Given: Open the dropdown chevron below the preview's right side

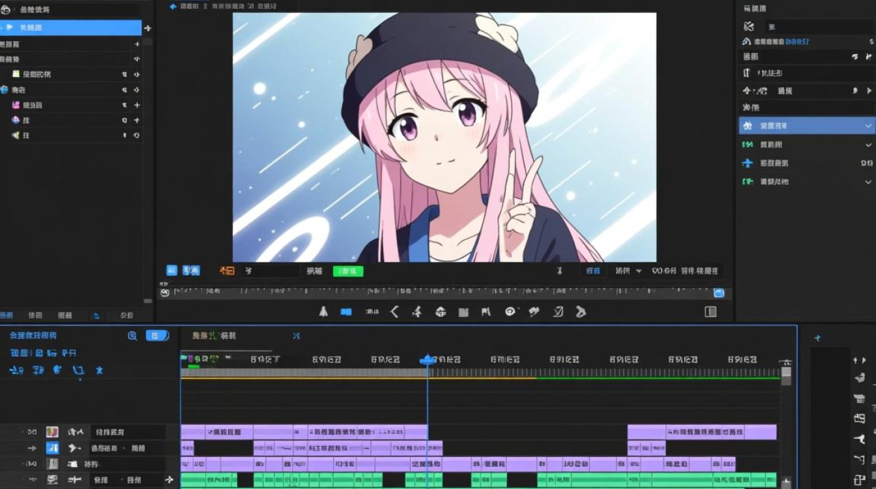Looking at the screenshot, I should coord(639,271).
